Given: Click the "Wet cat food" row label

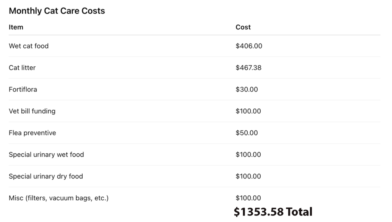Looking at the screenshot, I should tap(29, 46).
